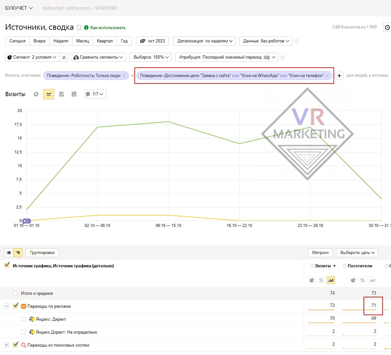Switch chart to pie view
This screenshot has width=391, height=355.
[36, 94]
